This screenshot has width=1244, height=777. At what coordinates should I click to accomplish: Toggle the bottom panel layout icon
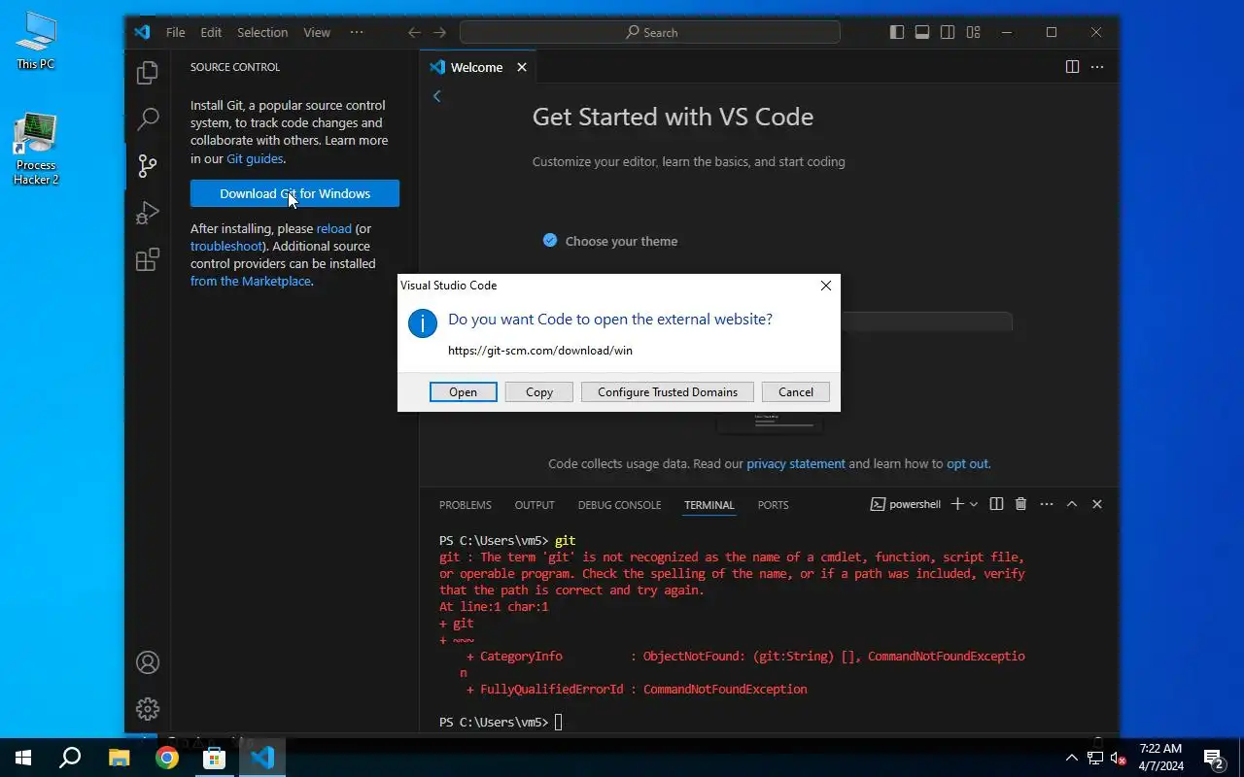[x=922, y=32]
